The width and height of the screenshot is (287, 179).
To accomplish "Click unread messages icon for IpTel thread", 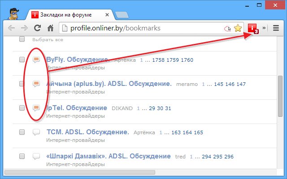I will coord(36,108).
